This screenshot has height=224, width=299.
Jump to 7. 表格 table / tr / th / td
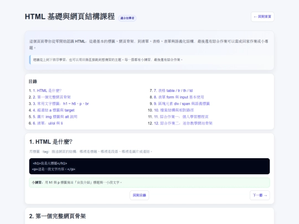(173, 91)
